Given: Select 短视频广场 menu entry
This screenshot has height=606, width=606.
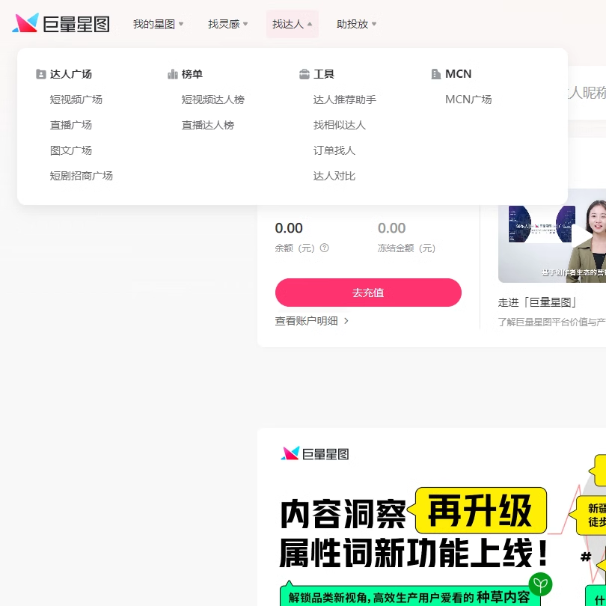Looking at the screenshot, I should (76, 100).
